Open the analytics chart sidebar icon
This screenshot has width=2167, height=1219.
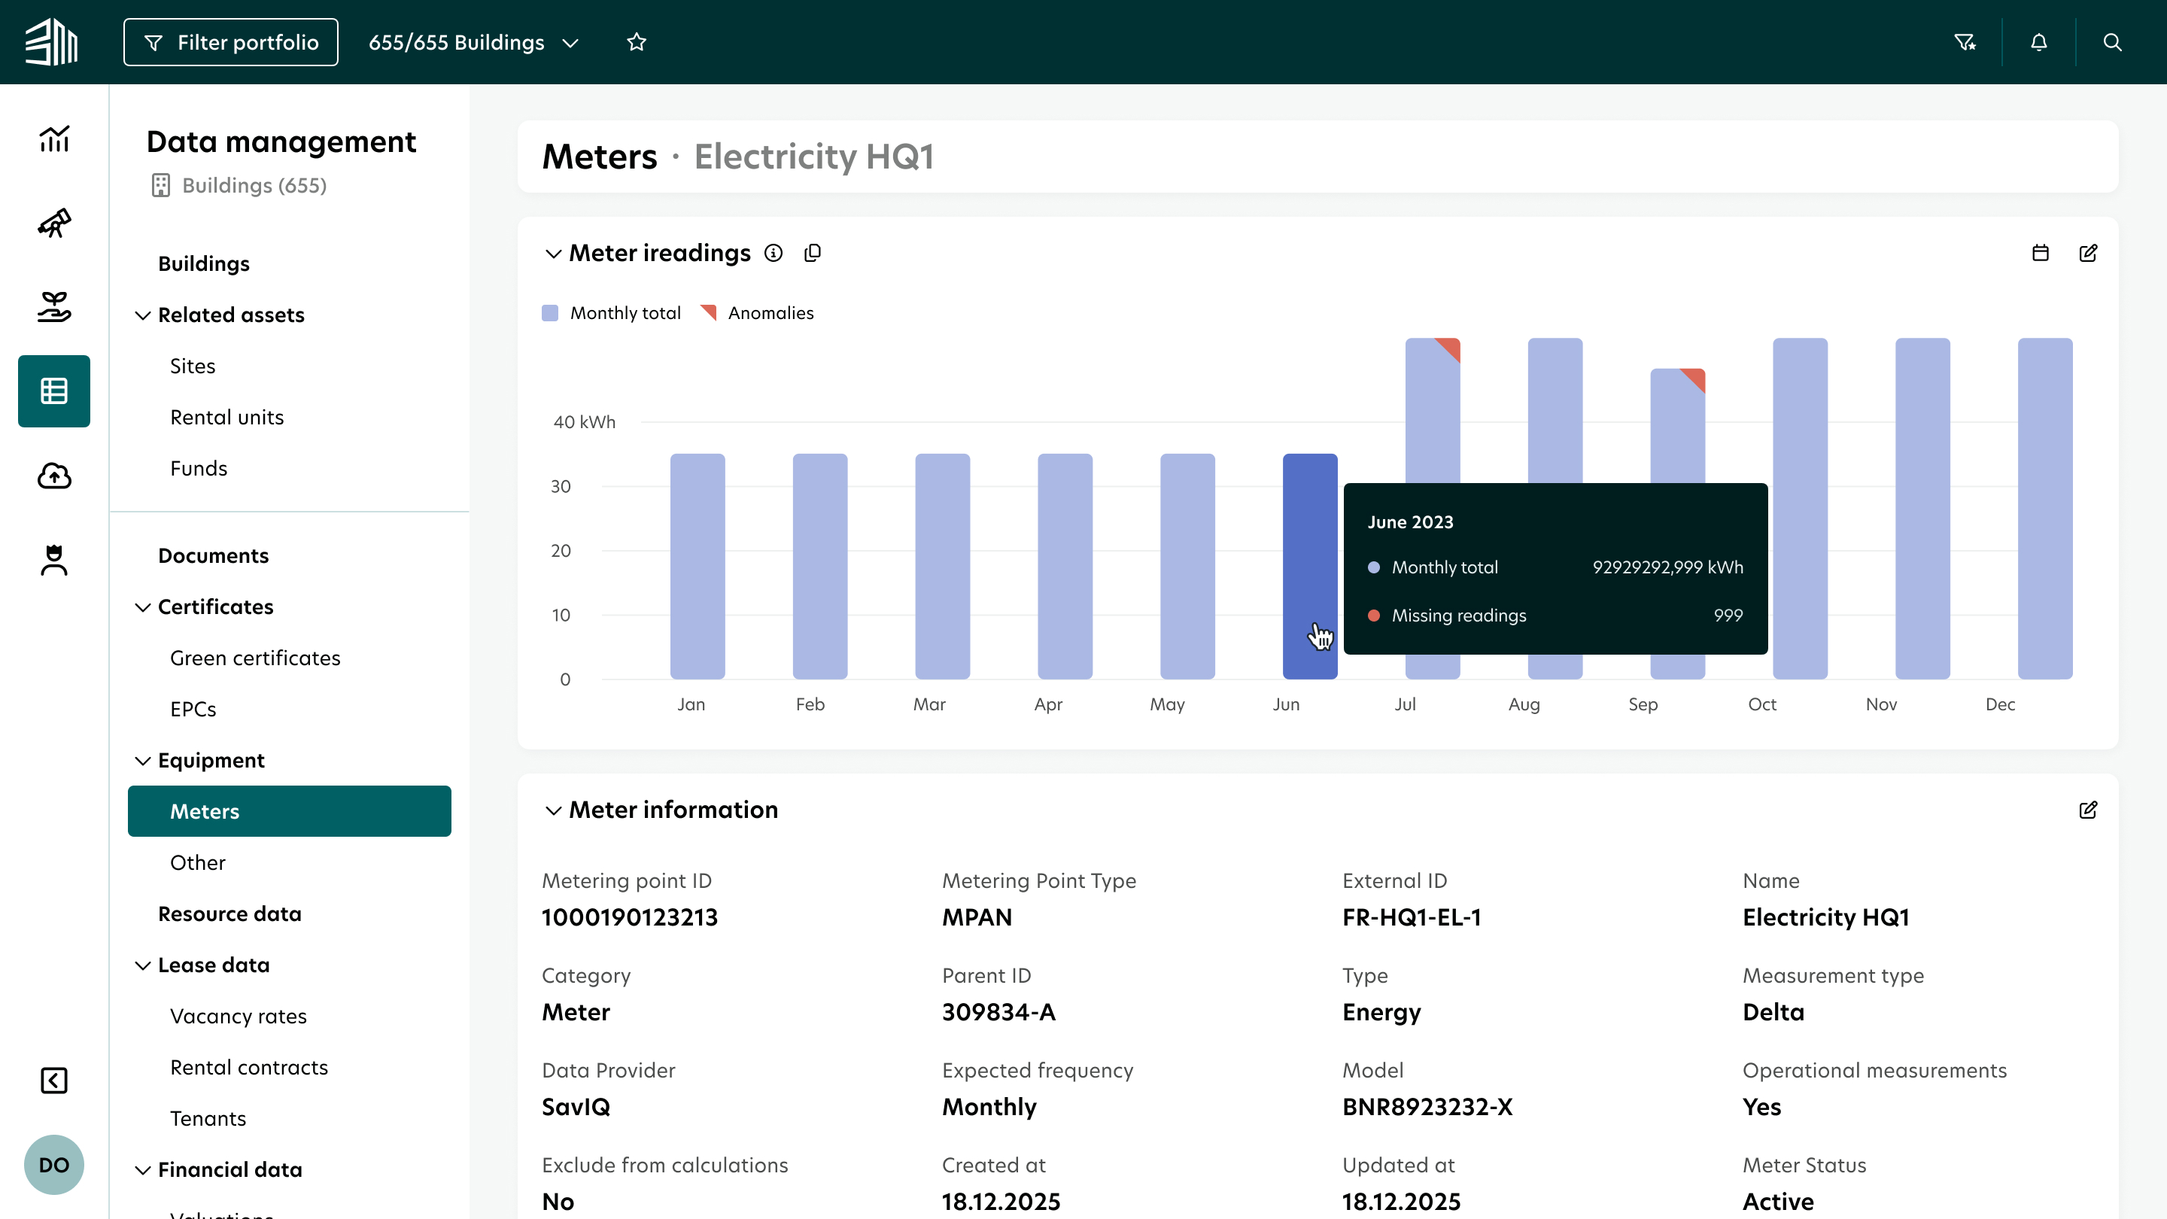pos(54,138)
